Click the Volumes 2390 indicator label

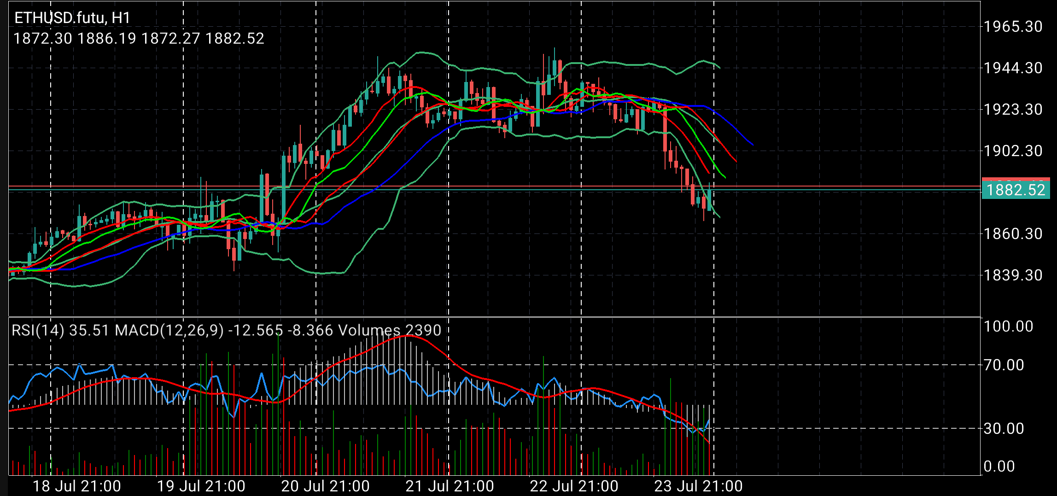pos(390,330)
